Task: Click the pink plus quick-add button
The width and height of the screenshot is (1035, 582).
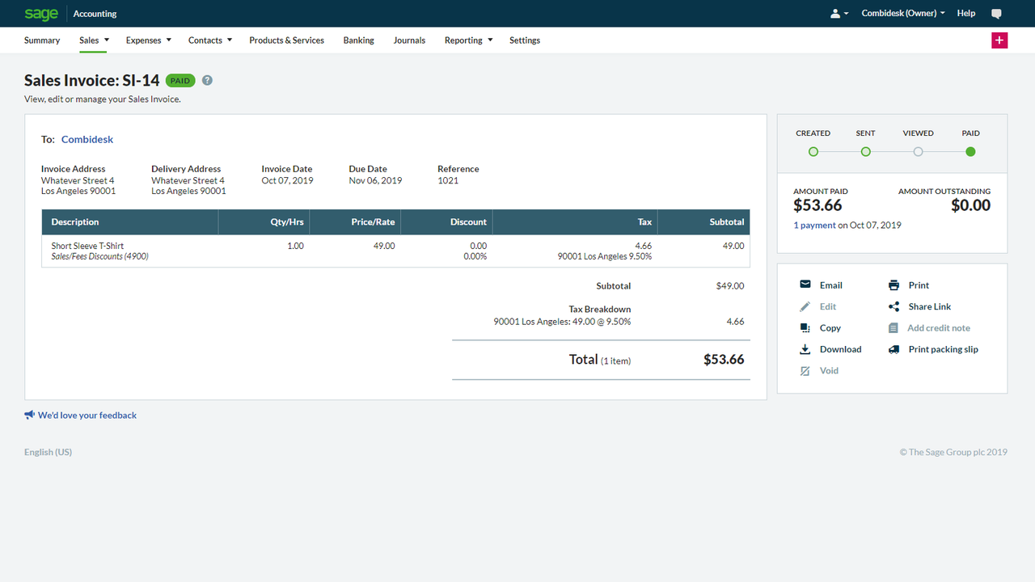Action: (x=999, y=39)
